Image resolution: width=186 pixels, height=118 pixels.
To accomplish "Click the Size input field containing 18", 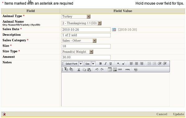I will 86,46.
